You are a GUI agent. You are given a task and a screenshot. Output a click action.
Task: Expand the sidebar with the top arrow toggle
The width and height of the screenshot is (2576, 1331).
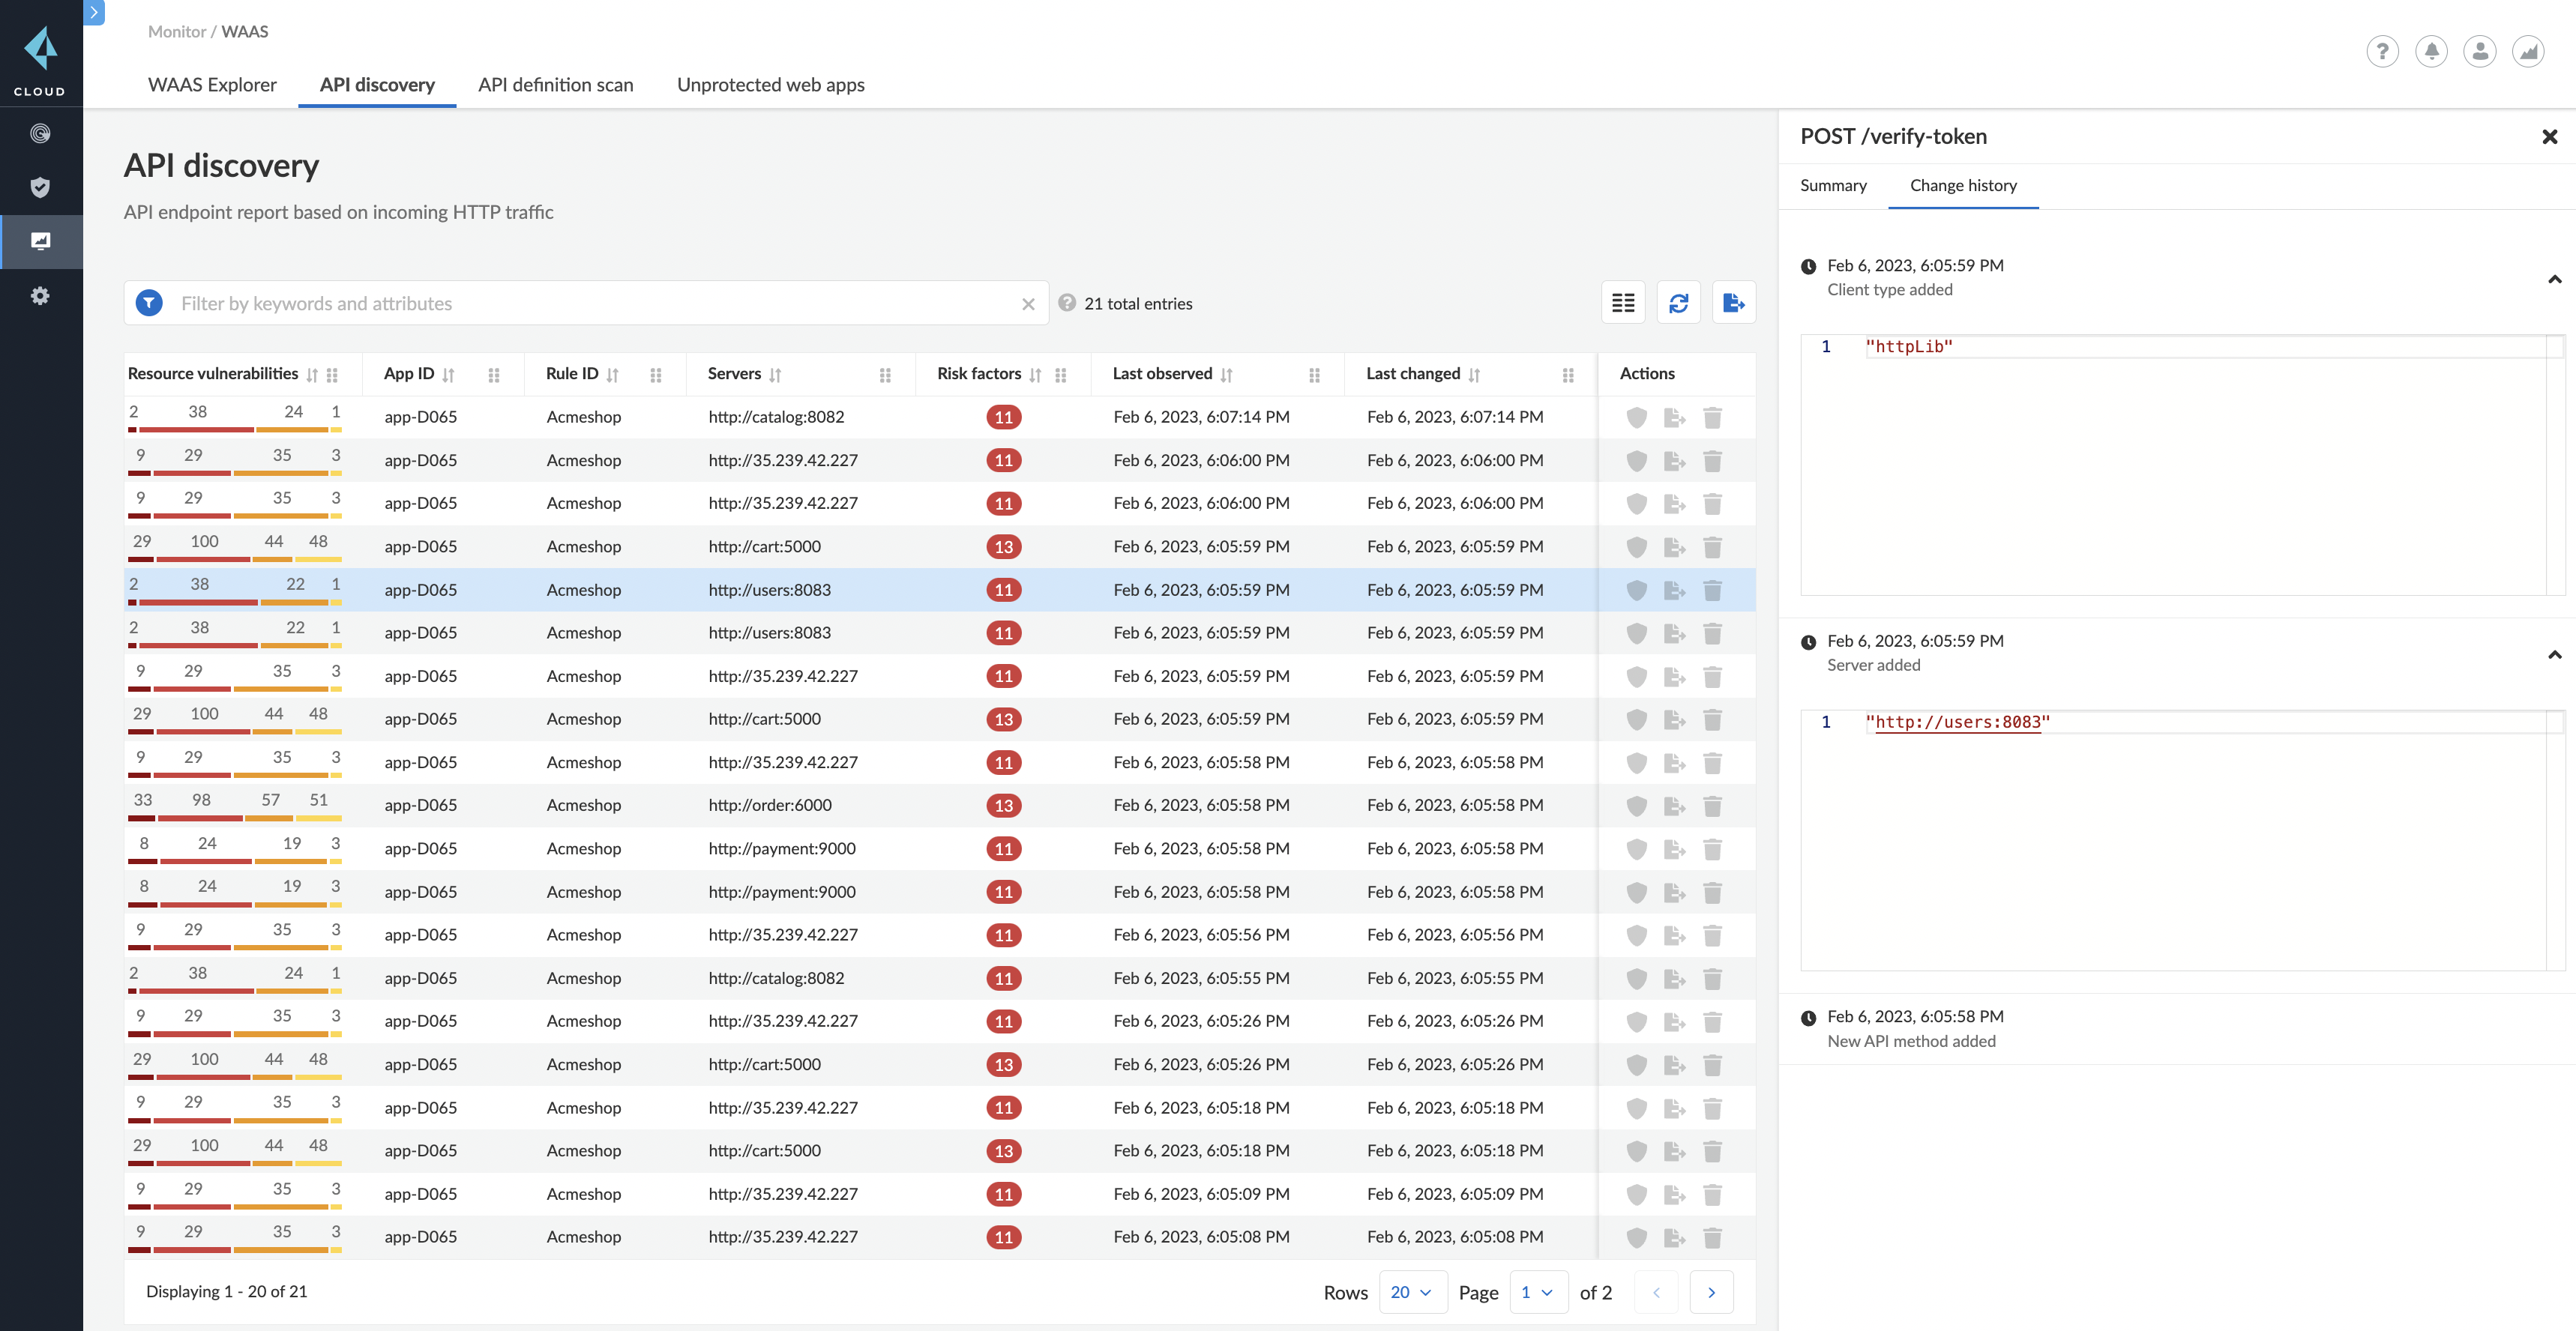[x=94, y=12]
